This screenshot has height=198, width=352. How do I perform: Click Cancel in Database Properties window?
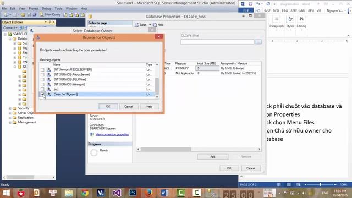[251, 168]
